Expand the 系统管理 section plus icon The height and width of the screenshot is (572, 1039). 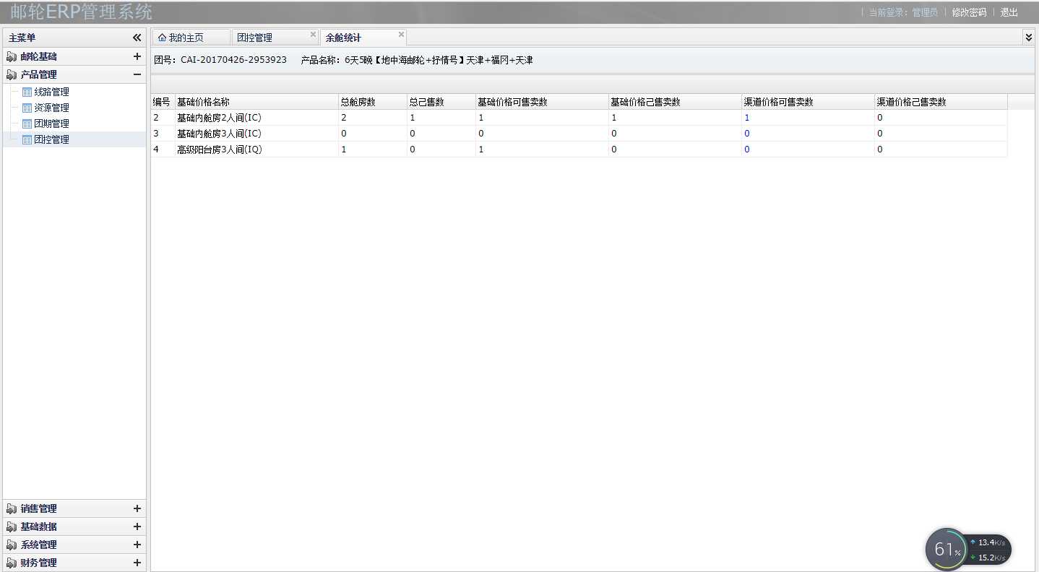(137, 545)
